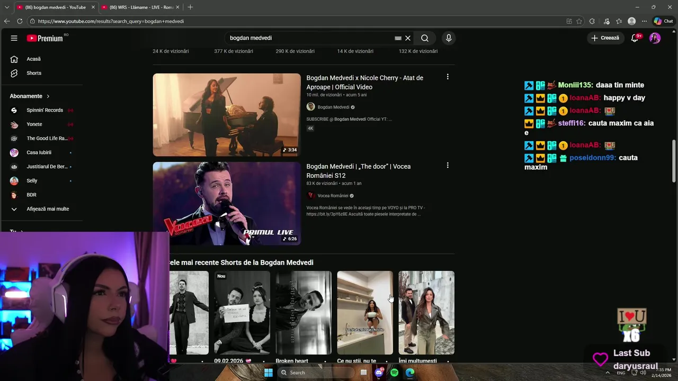This screenshot has height=381, width=678.
Task: Open the Short labeled Nou
Action: pyautogui.click(x=242, y=313)
